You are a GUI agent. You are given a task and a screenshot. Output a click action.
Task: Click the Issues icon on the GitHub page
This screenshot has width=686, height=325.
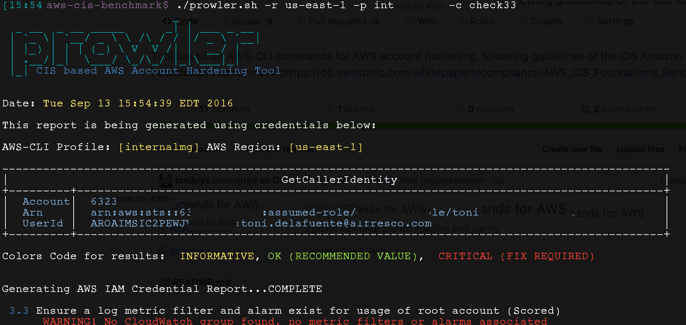coord(225,21)
